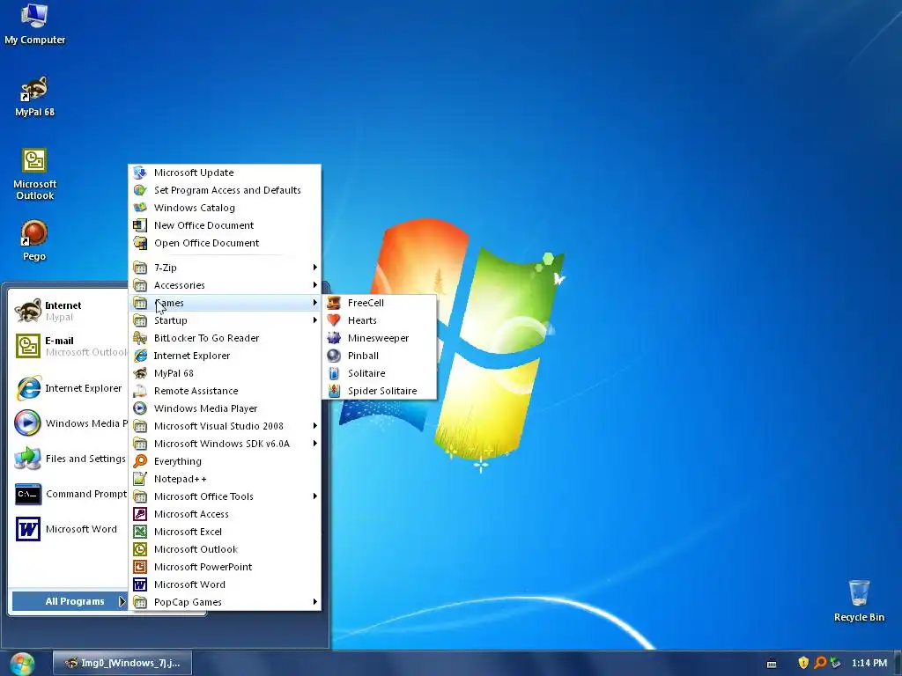902x676 pixels.
Task: Launch Internet Explorer from All Programs list
Action: 225,356
